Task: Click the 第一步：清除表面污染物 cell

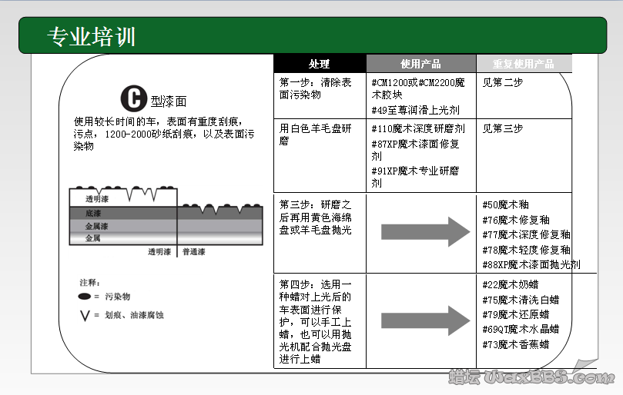Action: tap(316, 88)
